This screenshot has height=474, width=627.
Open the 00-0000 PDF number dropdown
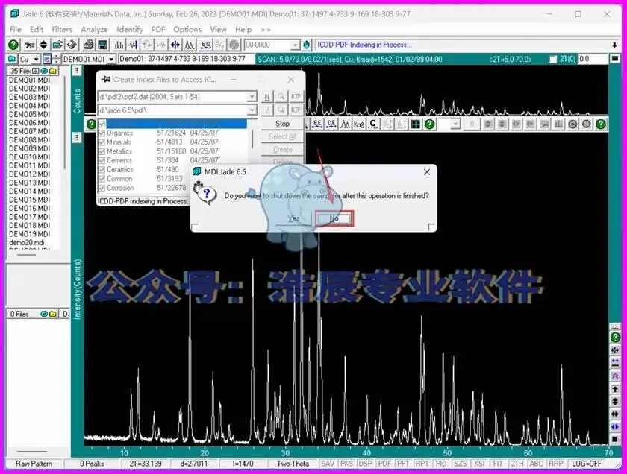pyautogui.click(x=295, y=45)
